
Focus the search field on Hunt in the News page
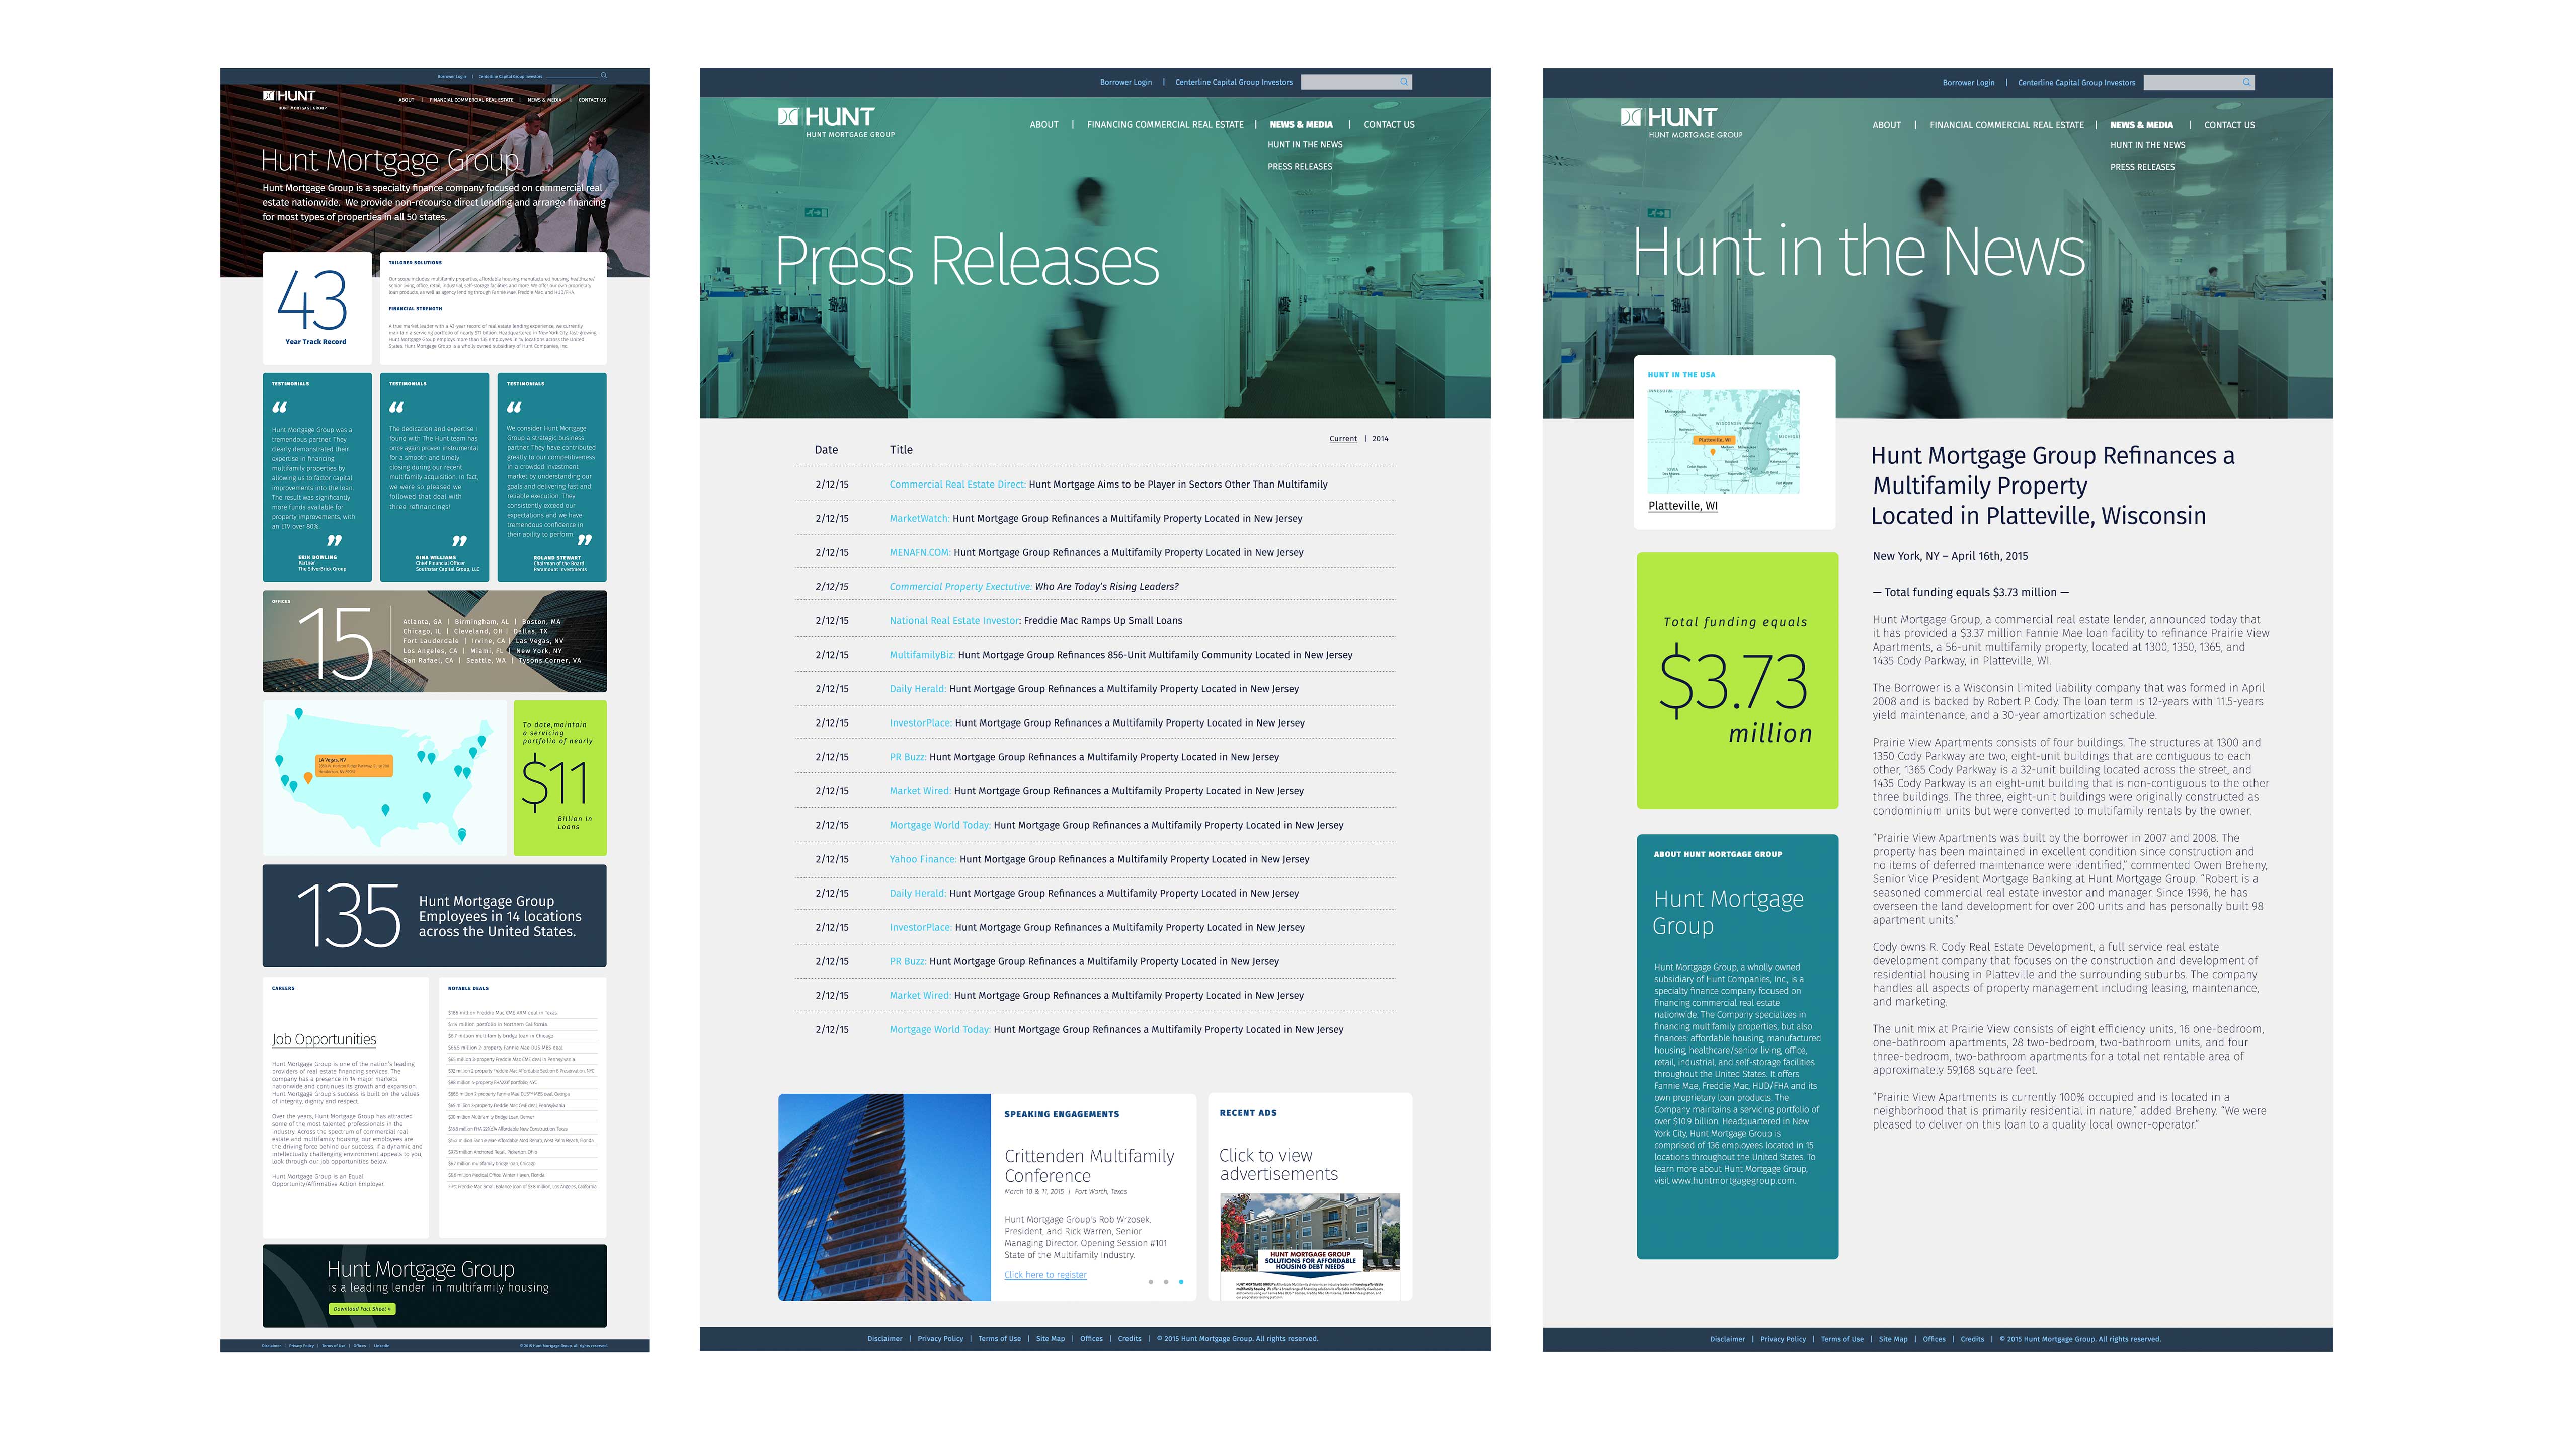point(2198,82)
